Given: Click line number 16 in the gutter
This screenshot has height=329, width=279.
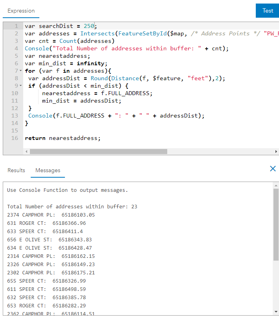Looking at the screenshot, I should pos(15,138).
